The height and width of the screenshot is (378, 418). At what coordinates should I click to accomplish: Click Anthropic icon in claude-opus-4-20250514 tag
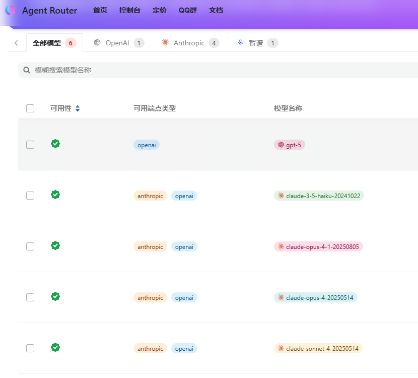281,297
